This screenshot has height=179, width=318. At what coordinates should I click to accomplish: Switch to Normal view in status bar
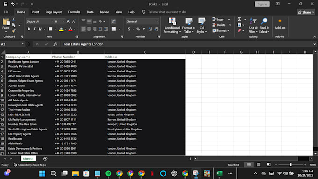(x=249, y=165)
